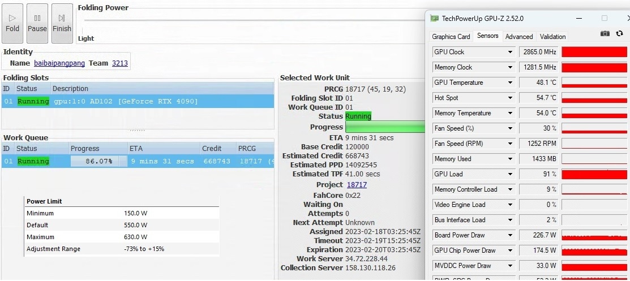
Task: Click the Estimated PPD value 14092545
Action: point(361,165)
